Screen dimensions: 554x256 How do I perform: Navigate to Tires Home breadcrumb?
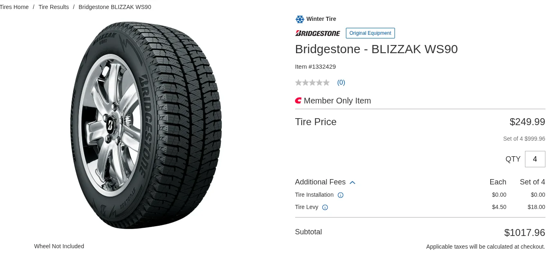[x=14, y=7]
